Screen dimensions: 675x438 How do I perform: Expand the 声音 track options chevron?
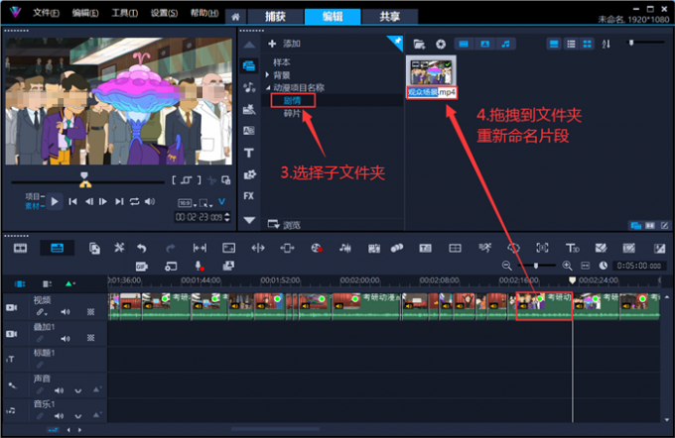(77, 390)
